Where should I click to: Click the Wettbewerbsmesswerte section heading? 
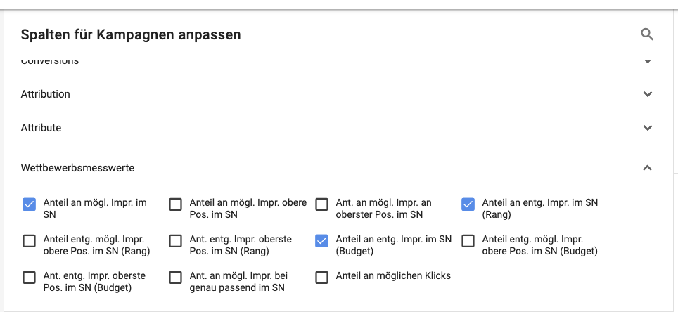coord(77,168)
